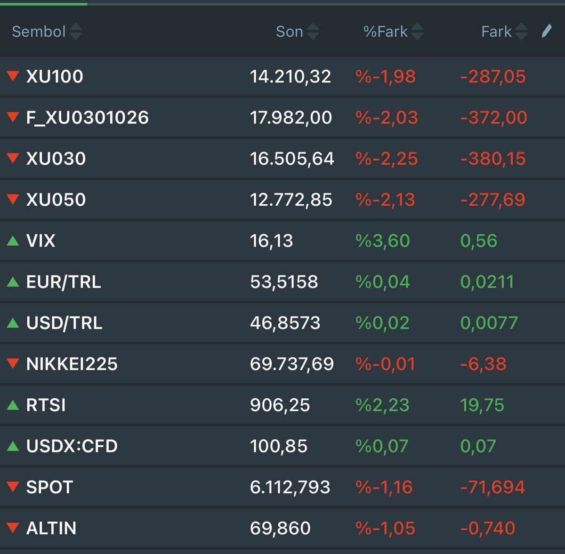Tap the green up arrow beside USDX:CFD

[13, 446]
